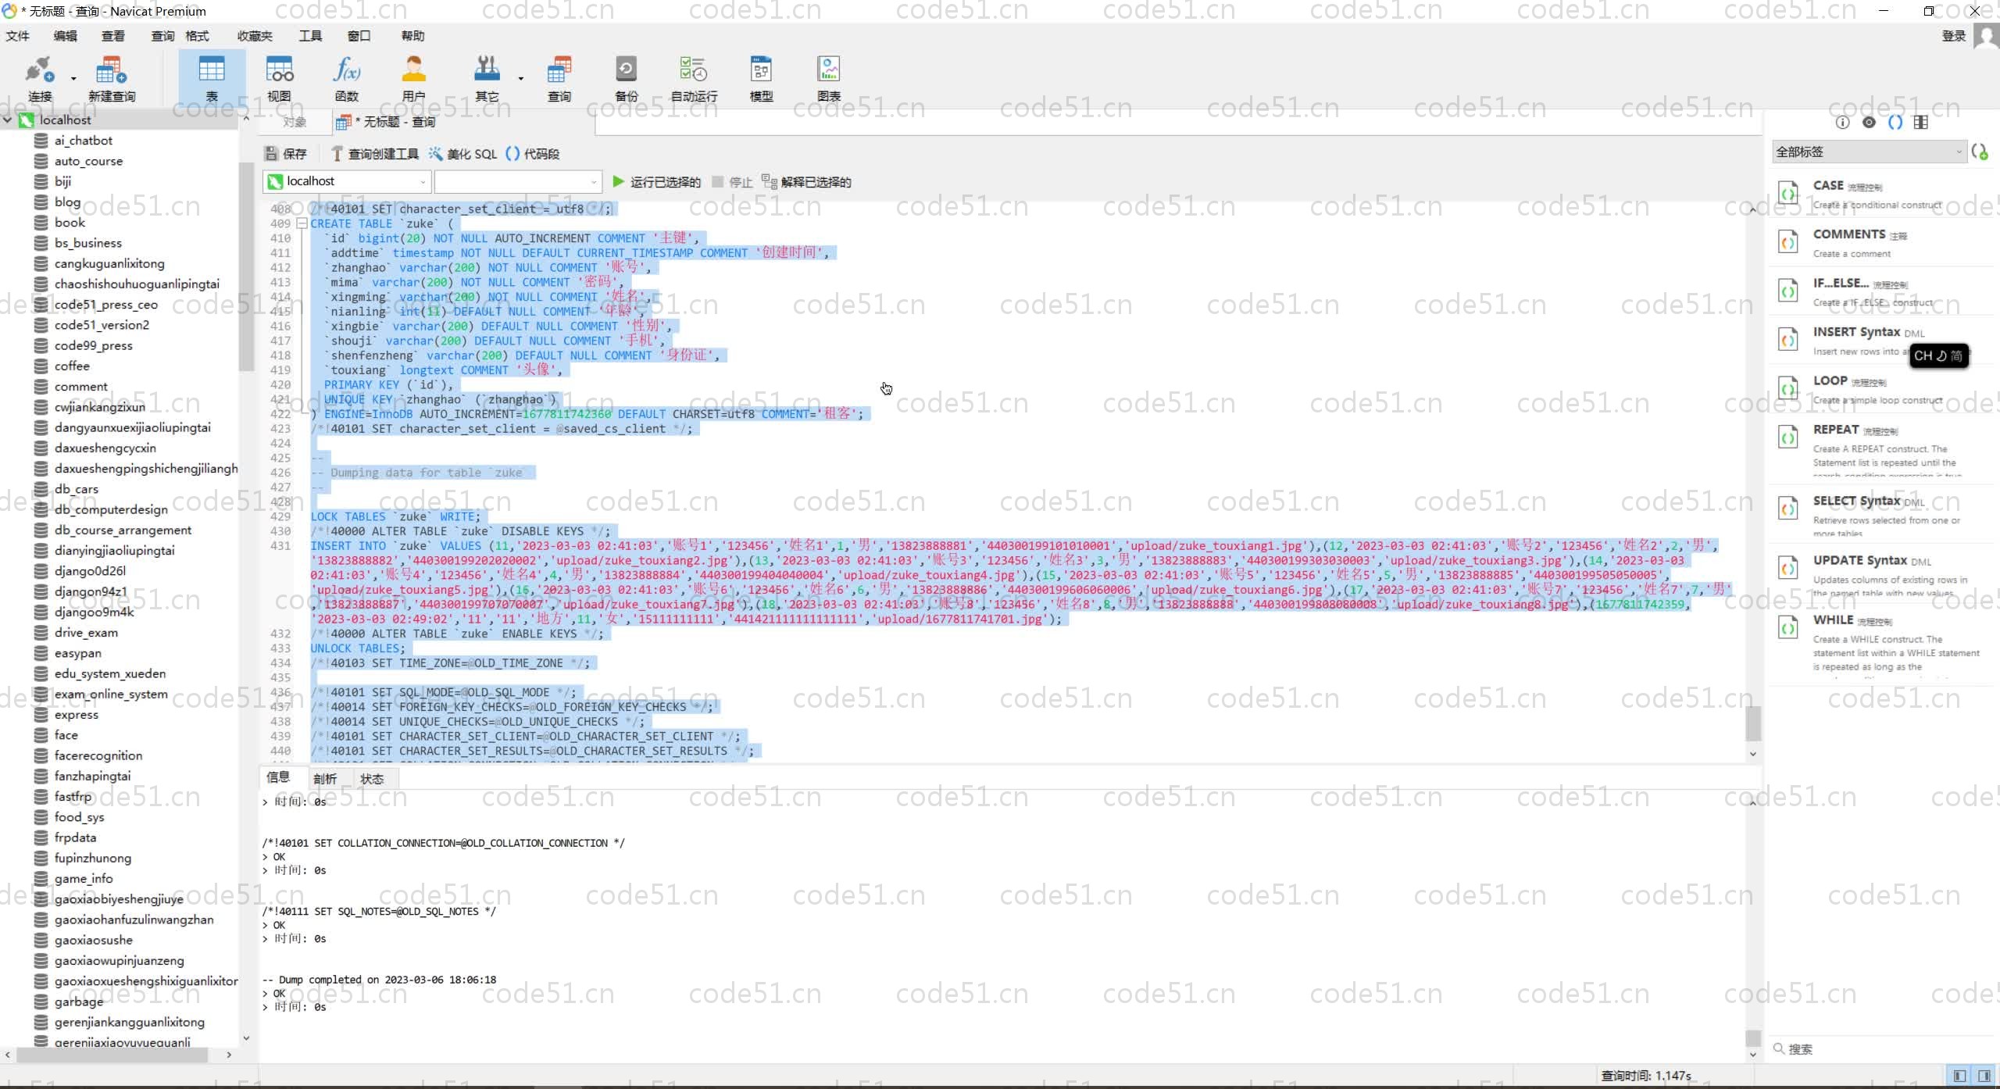This screenshot has height=1089, width=2000.
Task: Click the 美化 SQL button
Action: 463,154
